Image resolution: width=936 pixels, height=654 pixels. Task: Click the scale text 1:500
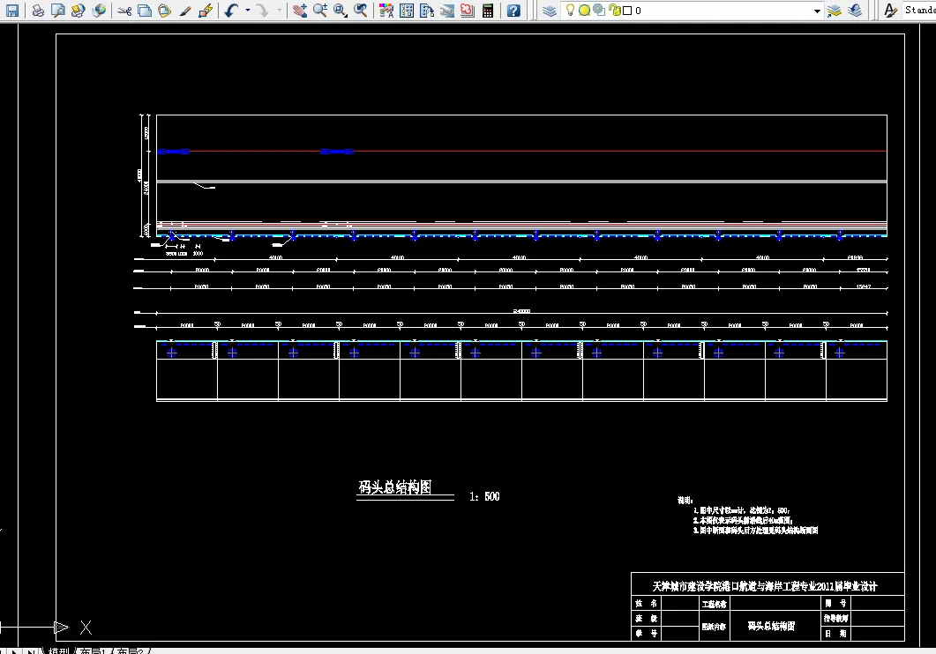(x=484, y=496)
